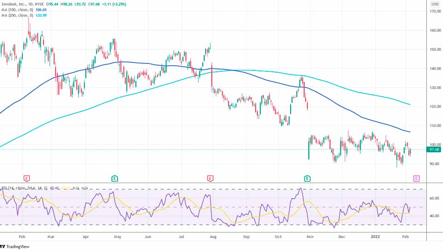This screenshot has width=443, height=252.
Task: Click the 160.00 price axis label
Action: 435,30
